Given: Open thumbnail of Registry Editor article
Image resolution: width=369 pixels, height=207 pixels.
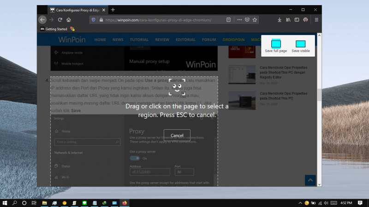Looking at the screenshot, I should click(242, 75).
